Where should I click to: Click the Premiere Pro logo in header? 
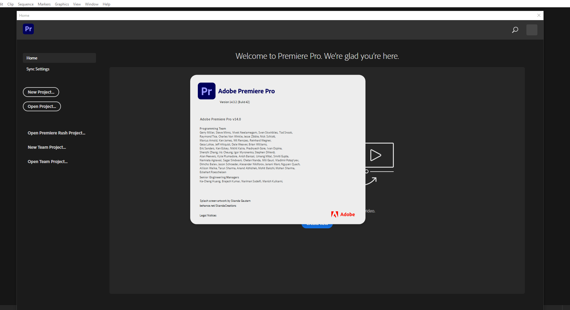click(x=28, y=29)
